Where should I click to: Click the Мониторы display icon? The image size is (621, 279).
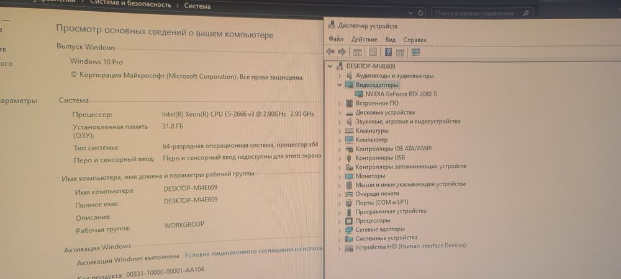point(349,176)
